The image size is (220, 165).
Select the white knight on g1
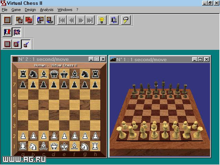85,146
